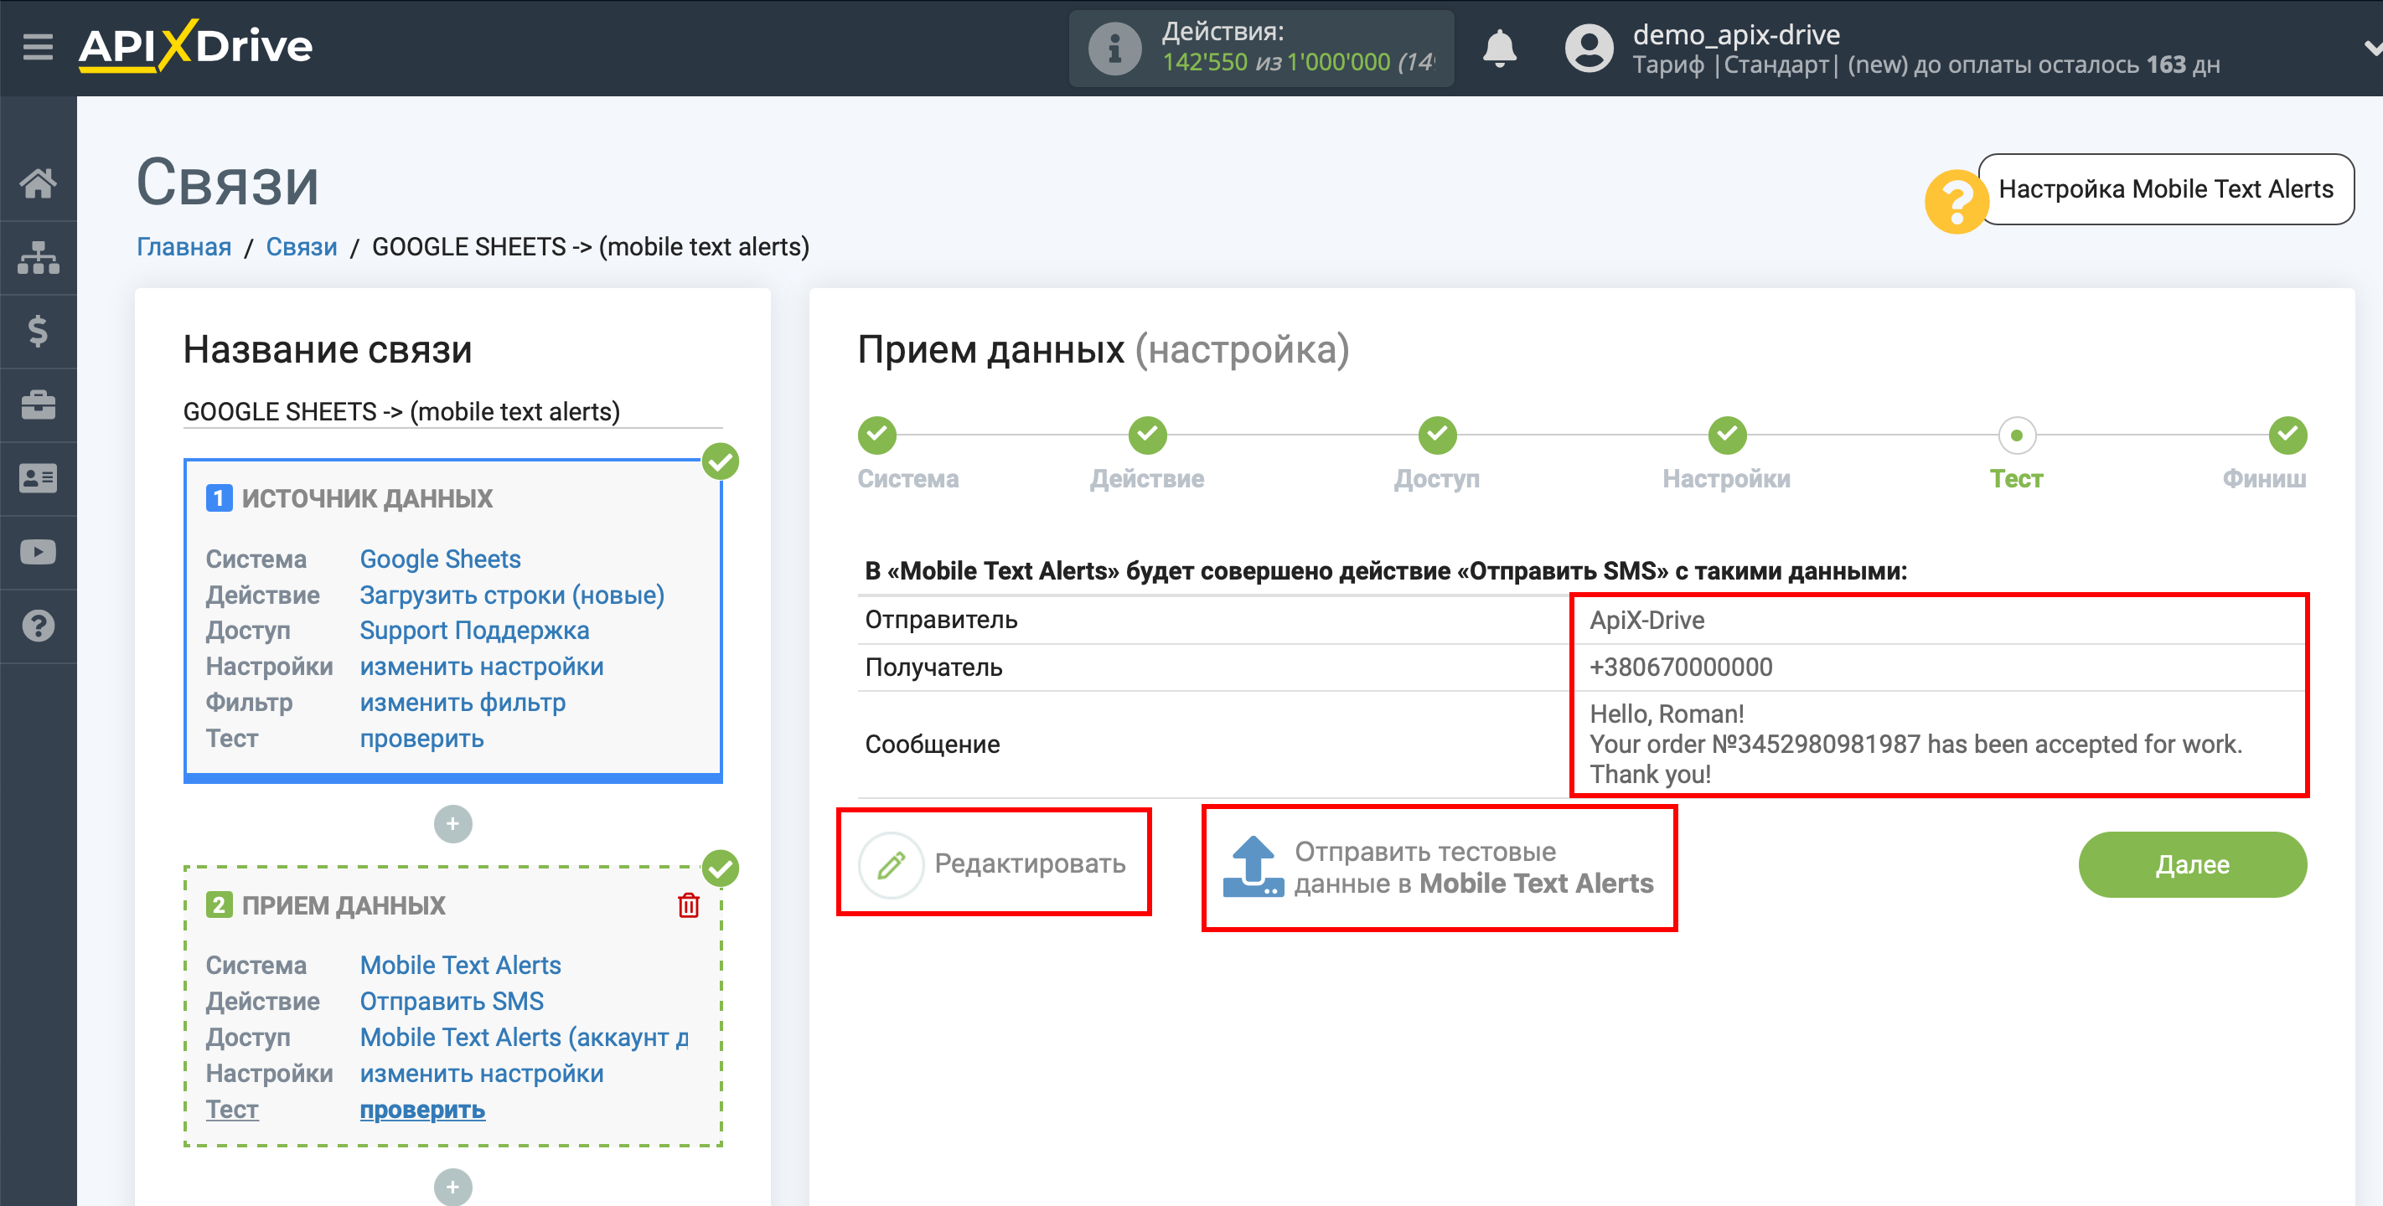Open the connections sitemap sidebar icon
Screen dimensions: 2383x1206
[38, 257]
